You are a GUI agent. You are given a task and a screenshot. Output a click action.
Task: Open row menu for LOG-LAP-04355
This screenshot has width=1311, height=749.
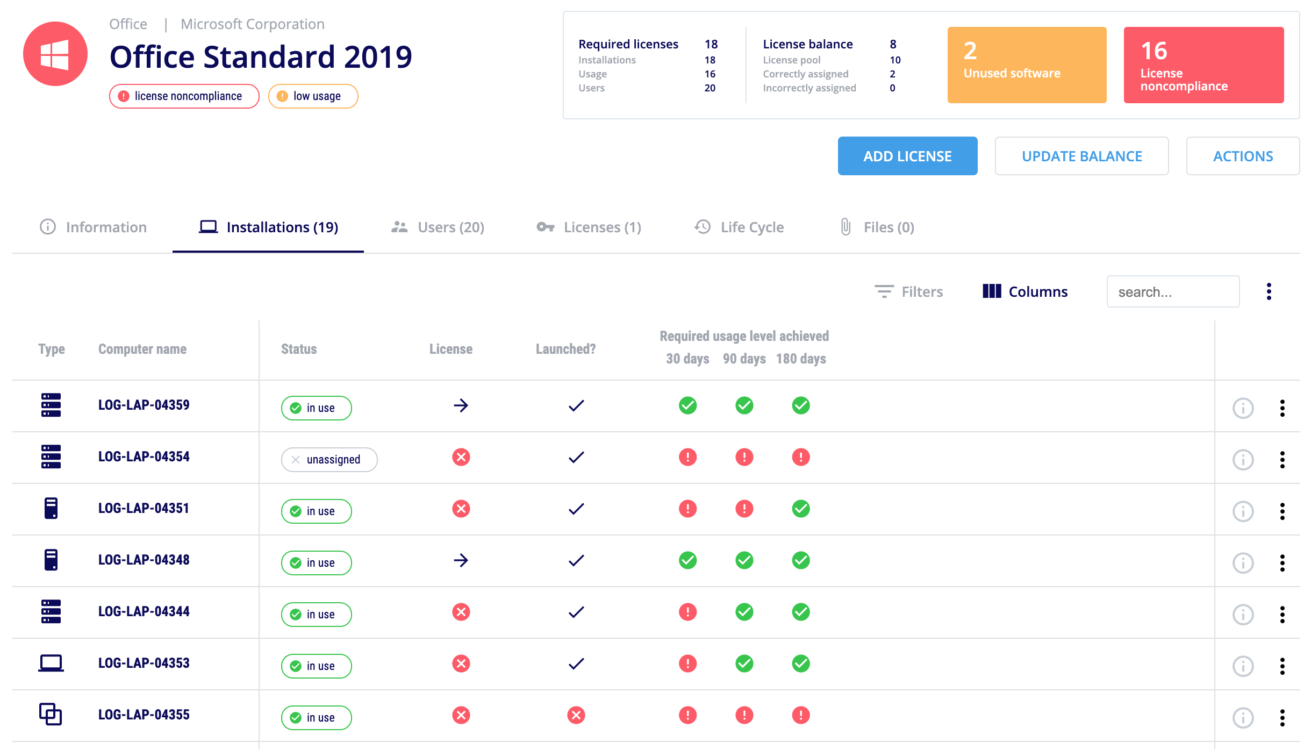1283,718
